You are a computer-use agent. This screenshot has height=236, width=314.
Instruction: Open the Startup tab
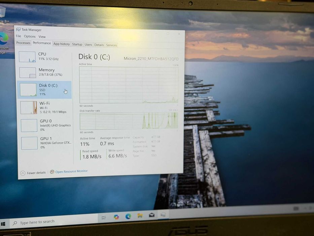pos(77,45)
